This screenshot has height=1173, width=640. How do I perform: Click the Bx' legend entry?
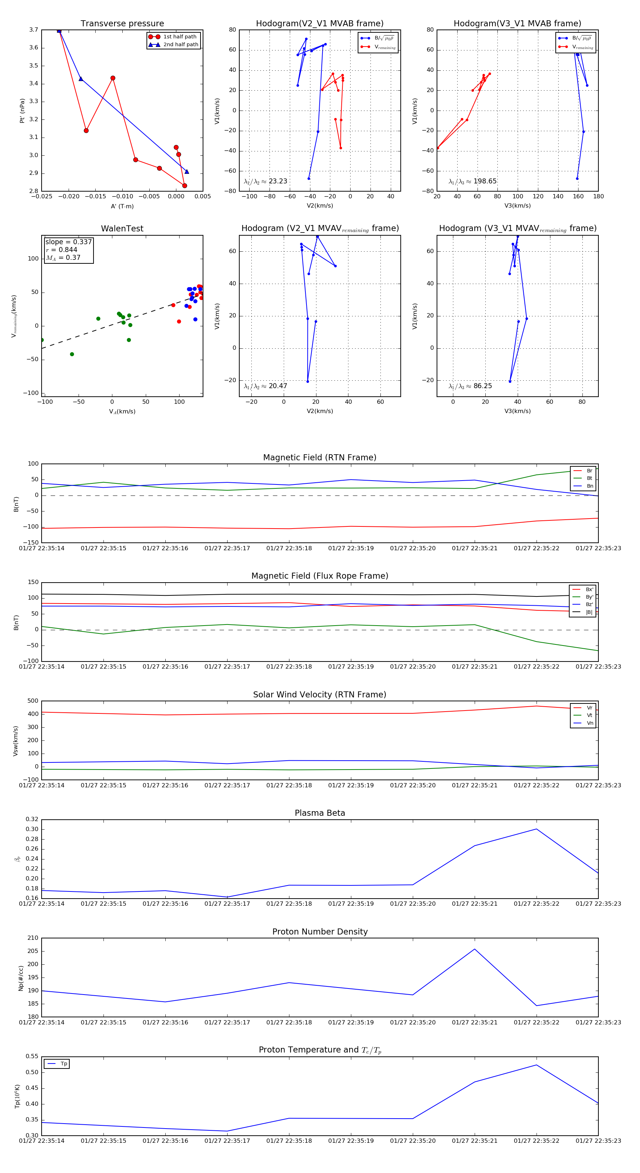(583, 589)
